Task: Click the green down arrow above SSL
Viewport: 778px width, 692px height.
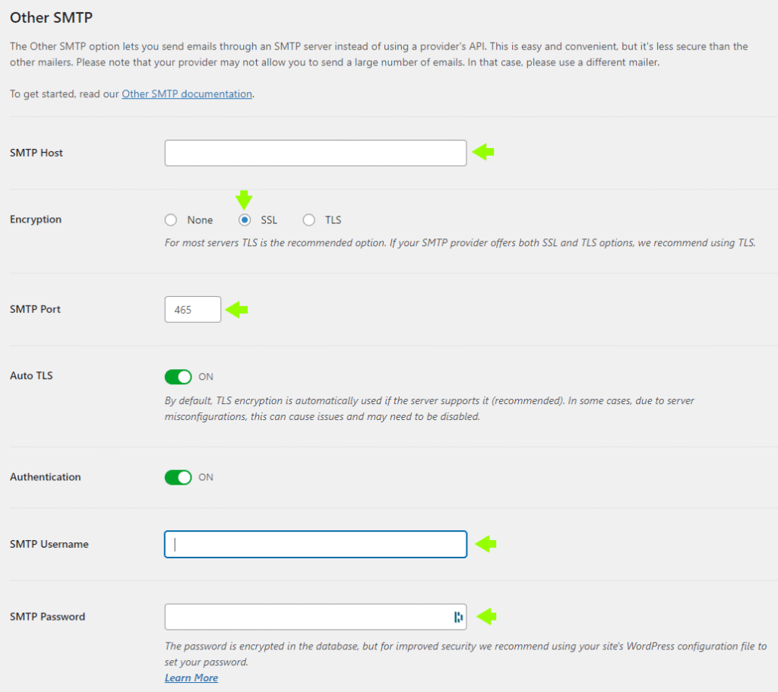Action: tap(244, 200)
